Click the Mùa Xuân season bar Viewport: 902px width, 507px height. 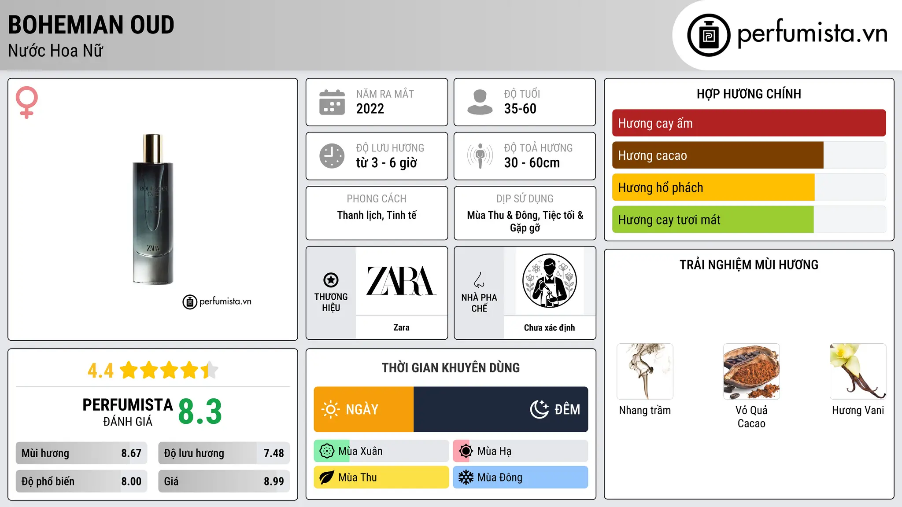click(381, 451)
